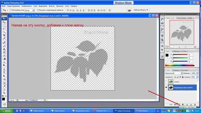Delete layer using trash icon
This screenshot has width=201, height=113.
[195, 105]
